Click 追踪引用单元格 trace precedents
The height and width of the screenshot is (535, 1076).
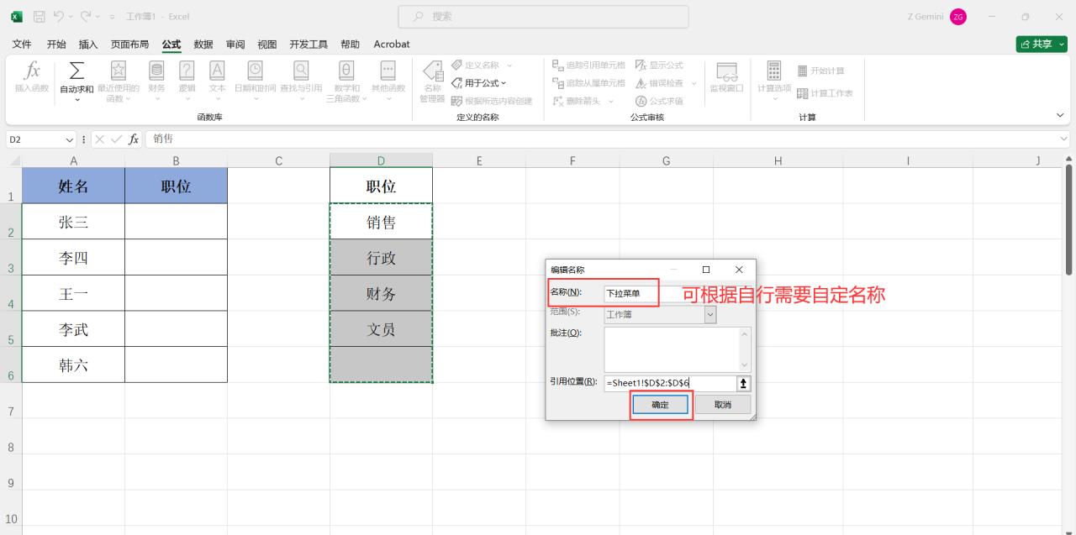588,65
